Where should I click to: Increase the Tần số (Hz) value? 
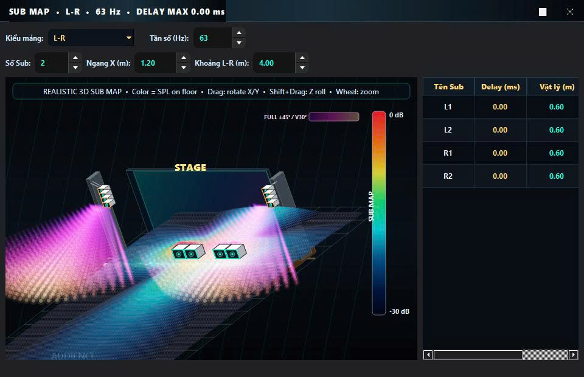click(x=239, y=33)
